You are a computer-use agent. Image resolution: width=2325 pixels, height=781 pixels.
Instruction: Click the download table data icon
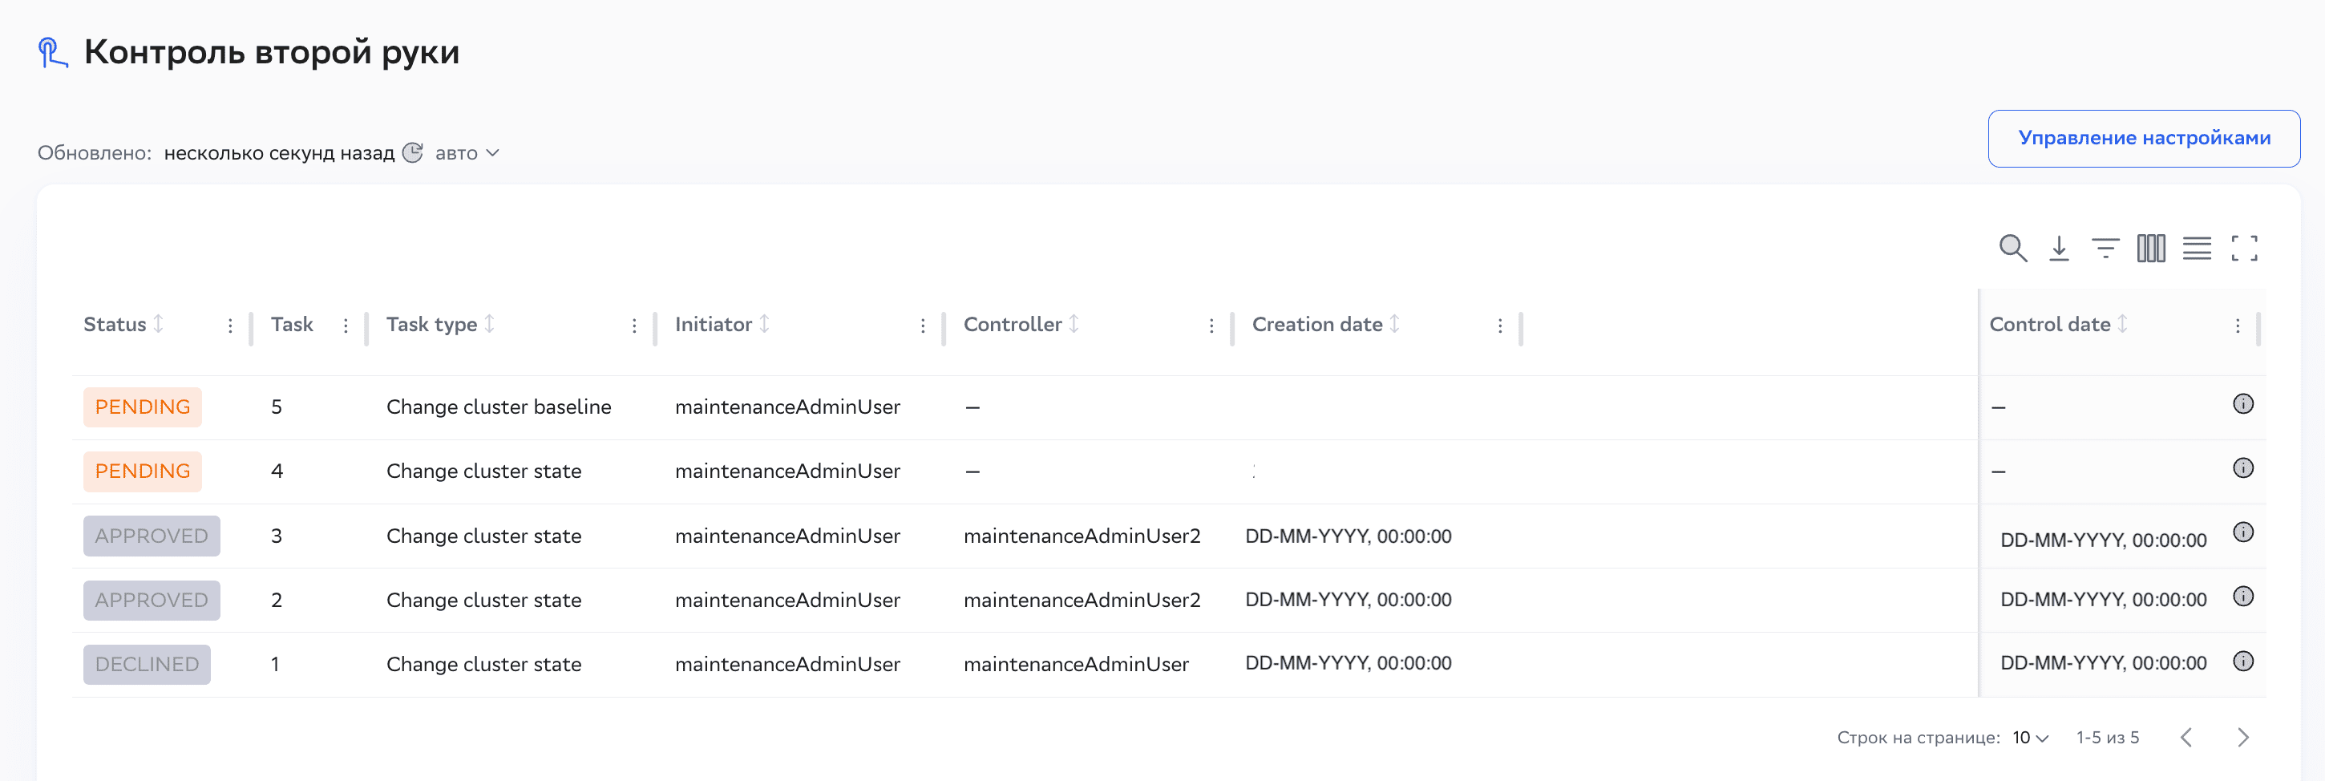tap(2059, 249)
